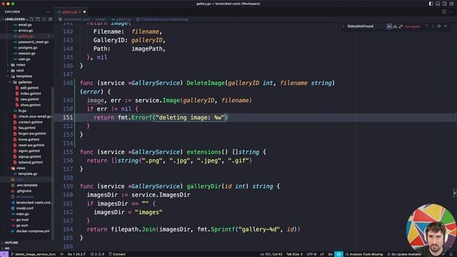Toggle the secondary sidebar layout icon
Viewport: 457px width, 257px height.
(444, 4)
